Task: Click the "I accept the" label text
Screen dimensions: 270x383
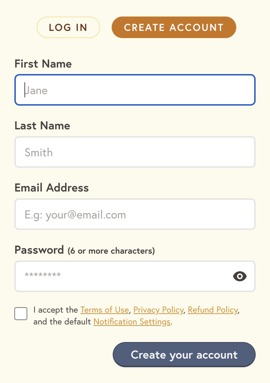Action: tap(56, 310)
